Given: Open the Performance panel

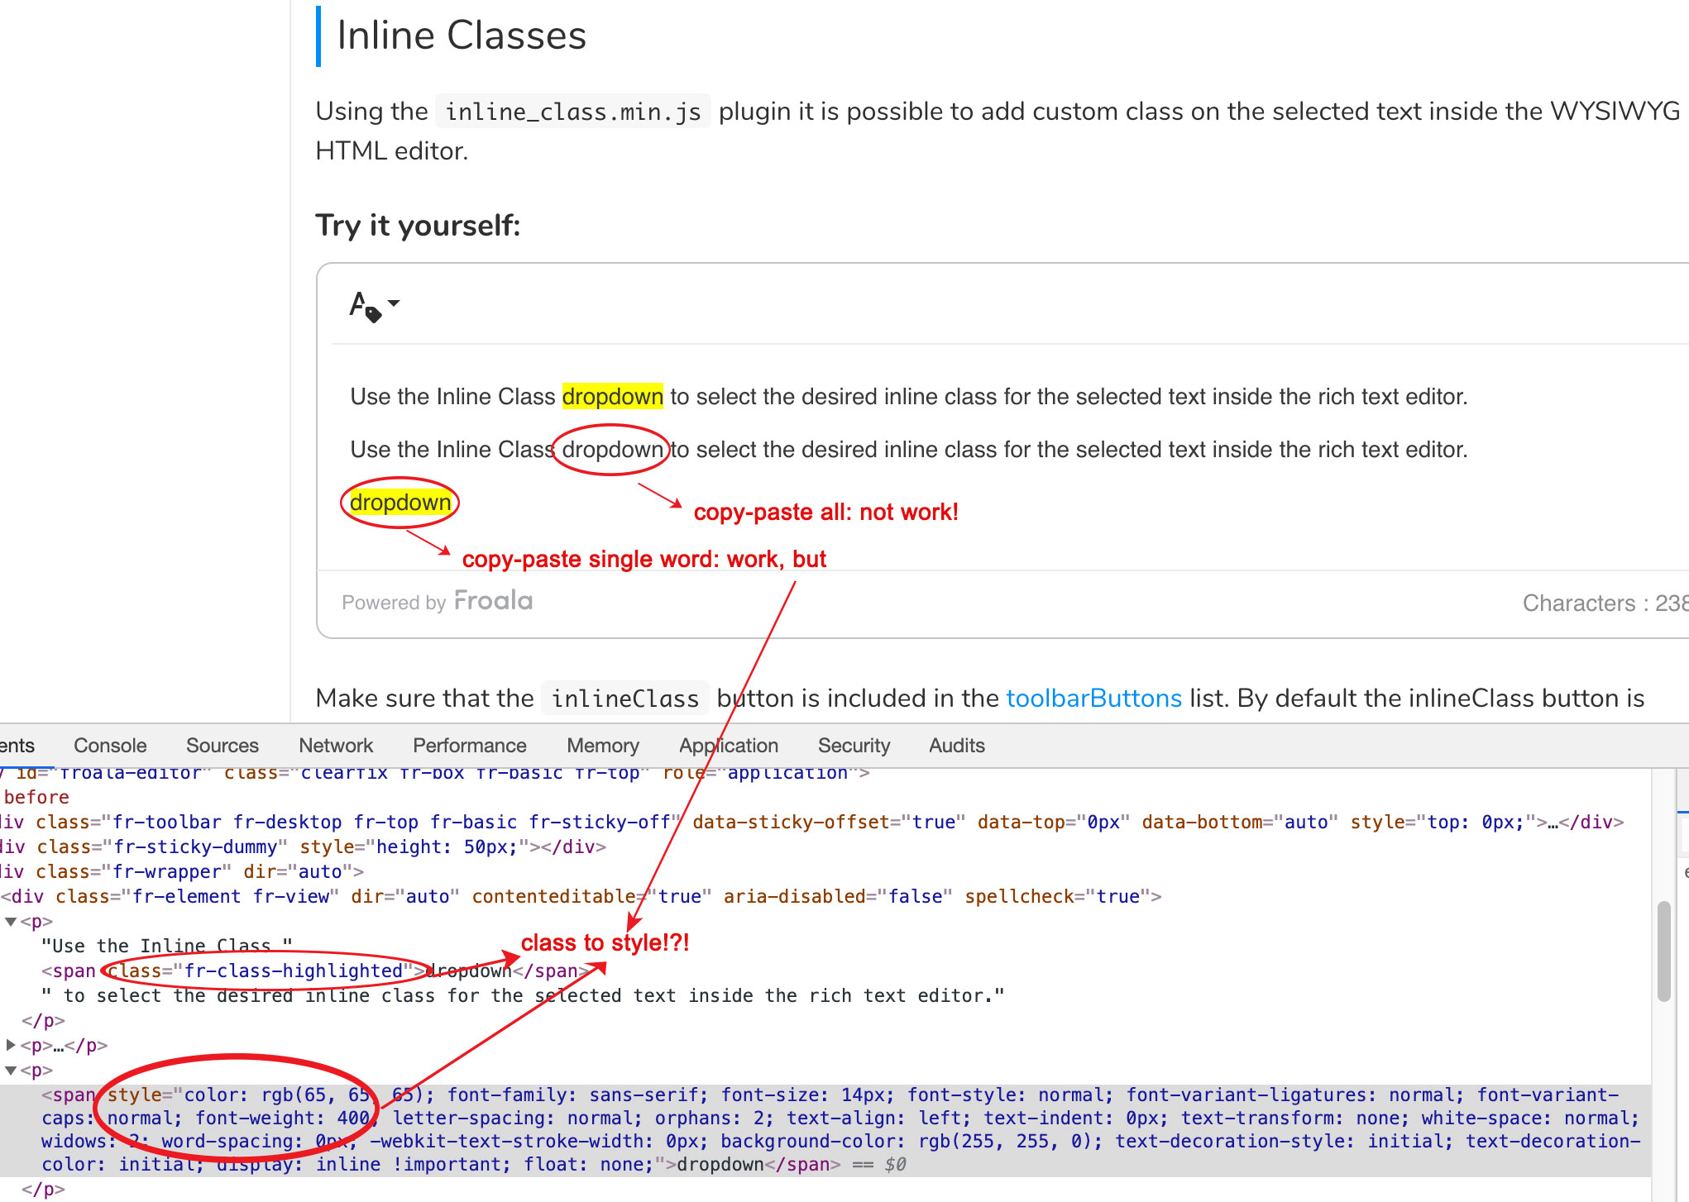Looking at the screenshot, I should pos(469,745).
